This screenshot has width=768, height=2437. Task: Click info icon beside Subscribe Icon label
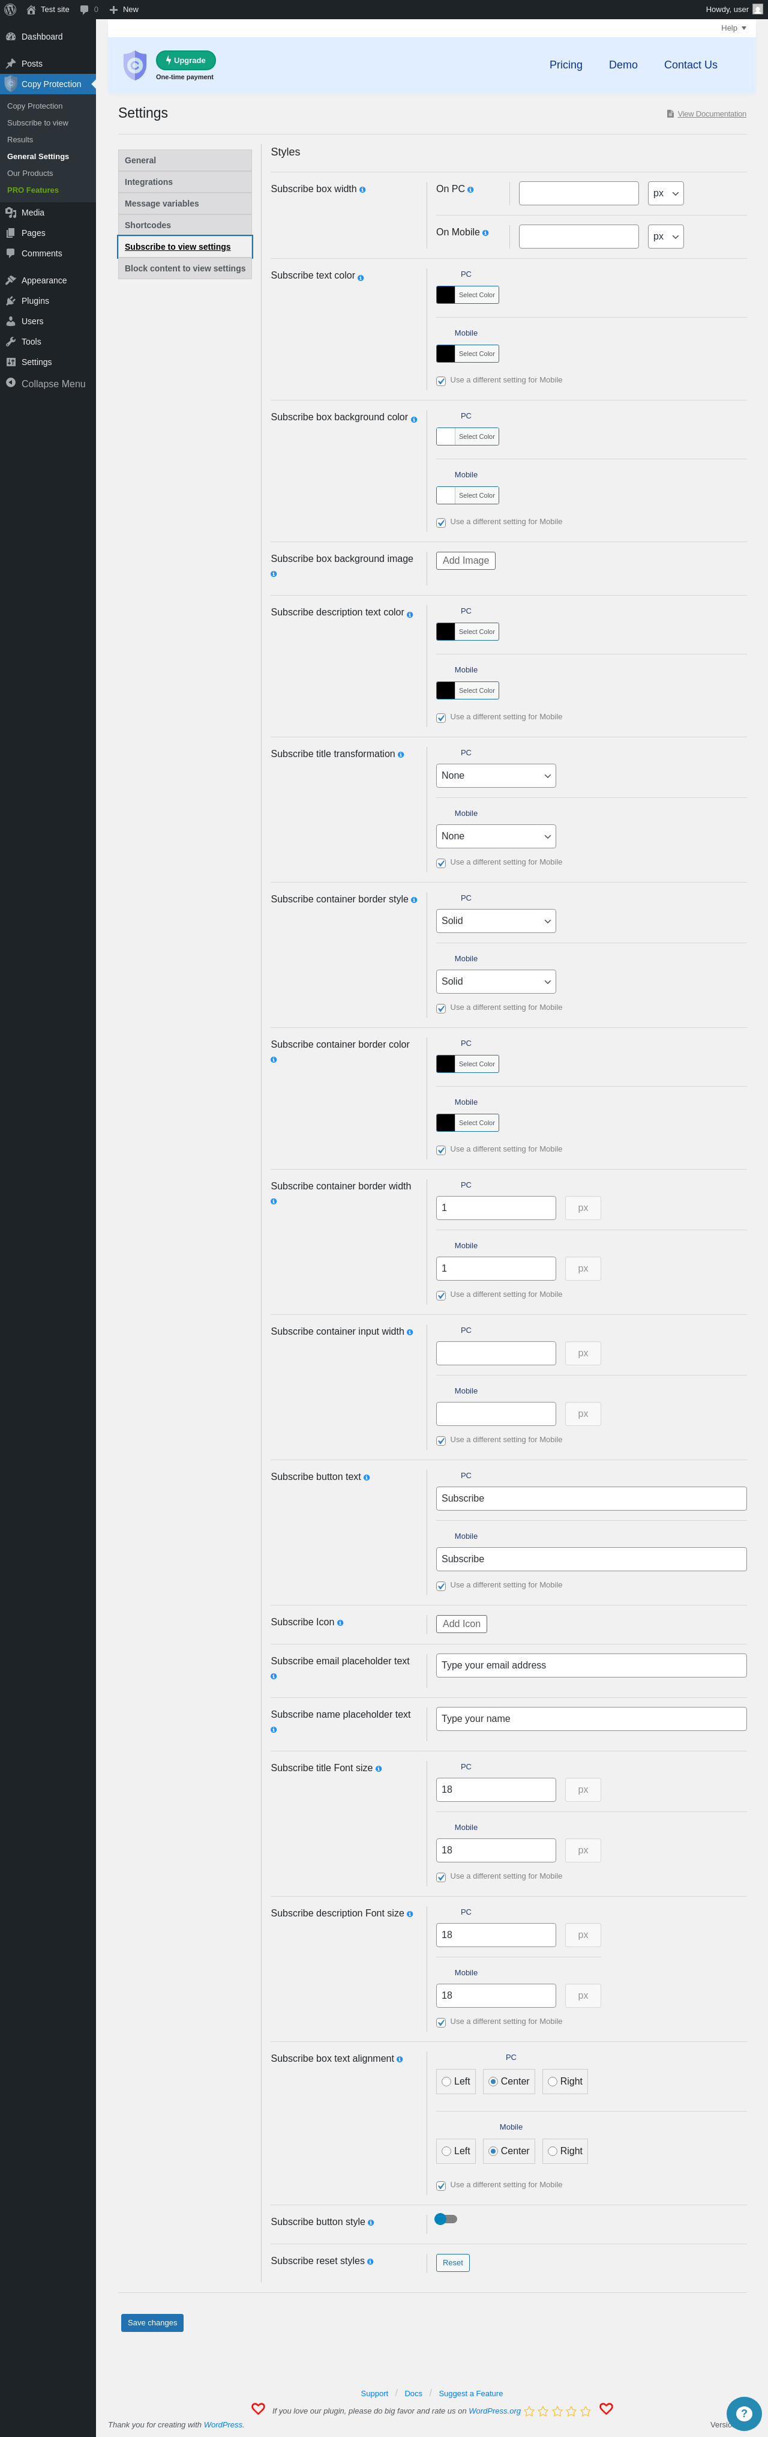[340, 1622]
